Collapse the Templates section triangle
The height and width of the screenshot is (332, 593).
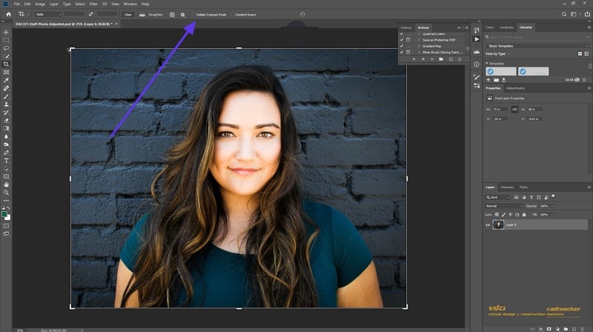487,63
